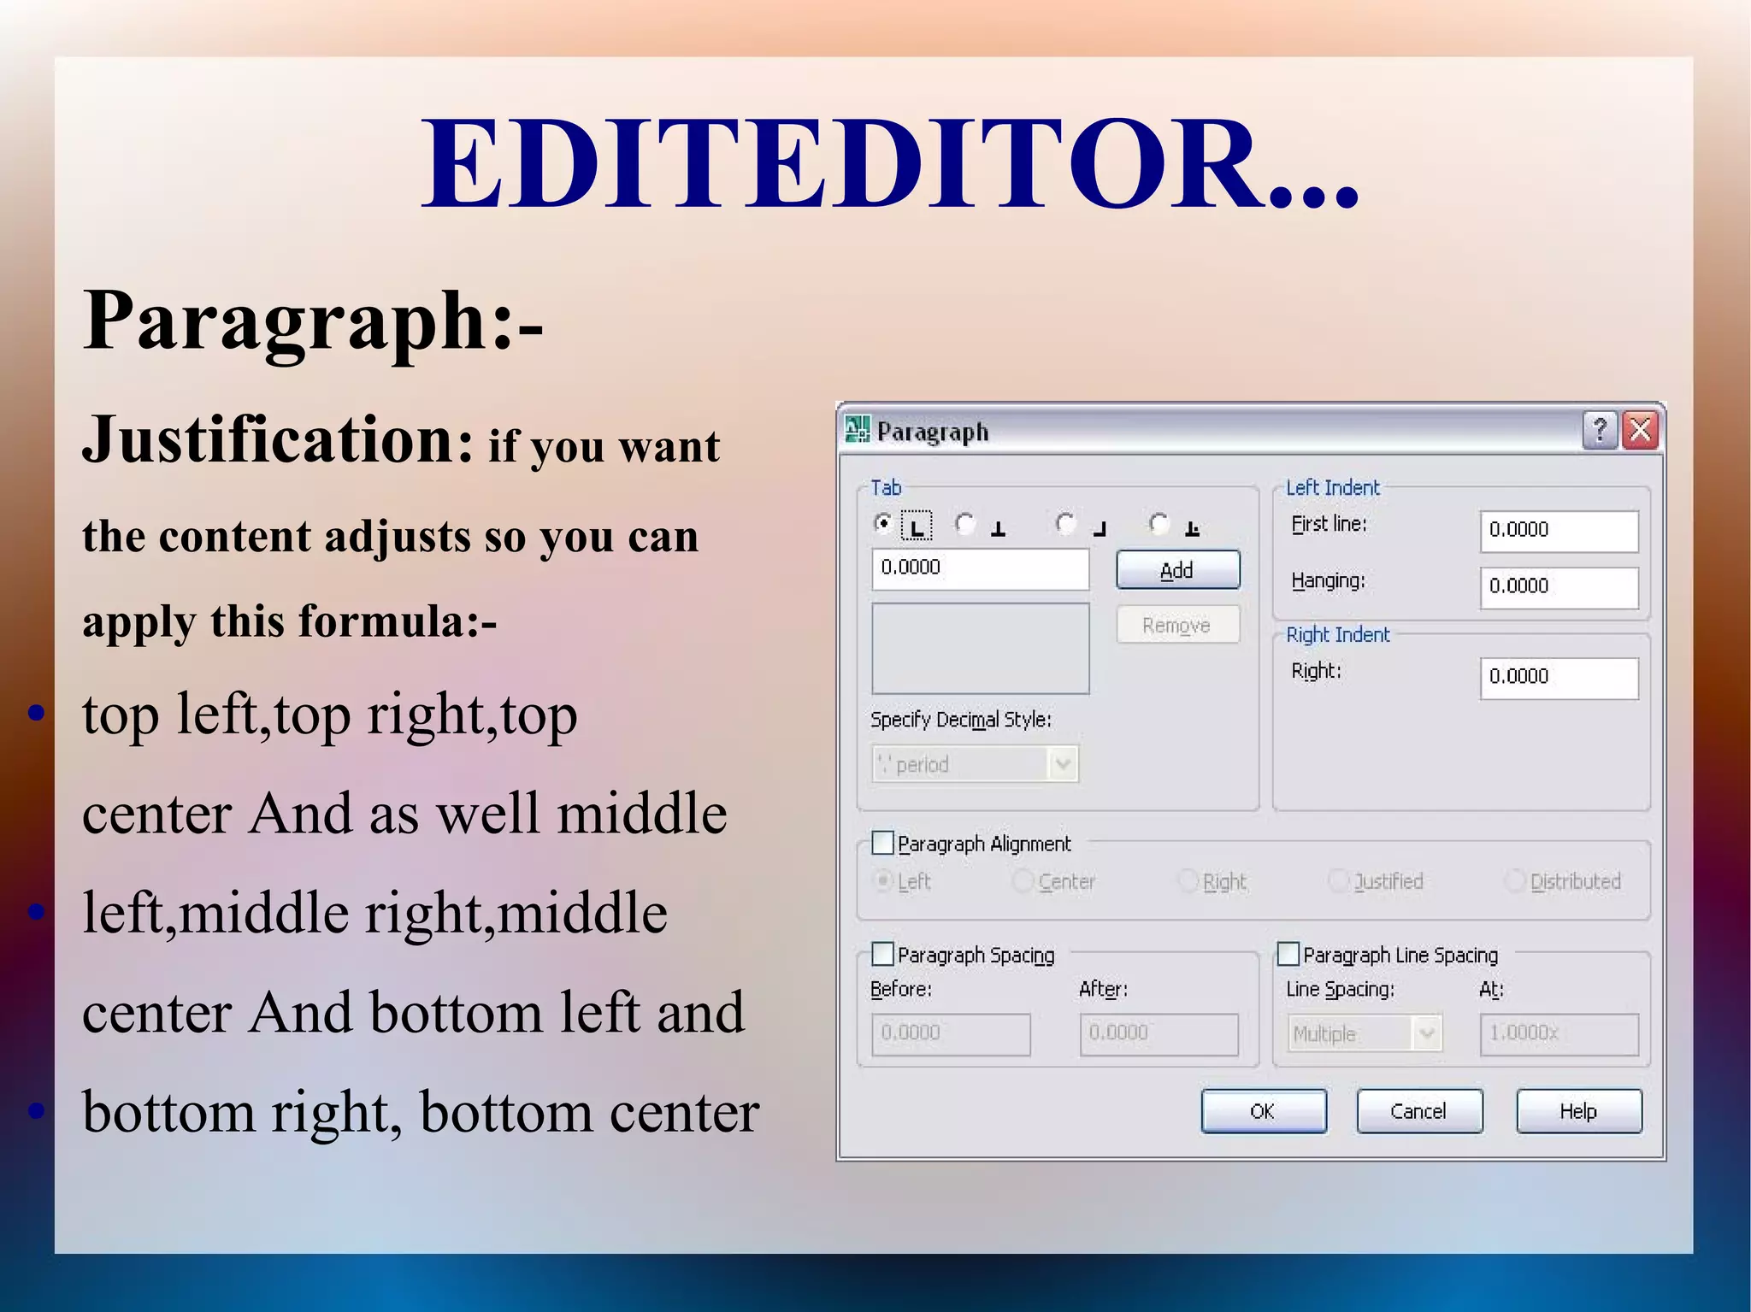This screenshot has height=1312, width=1751.
Task: Click the EDITEDITOR... slide title
Action: (889, 162)
